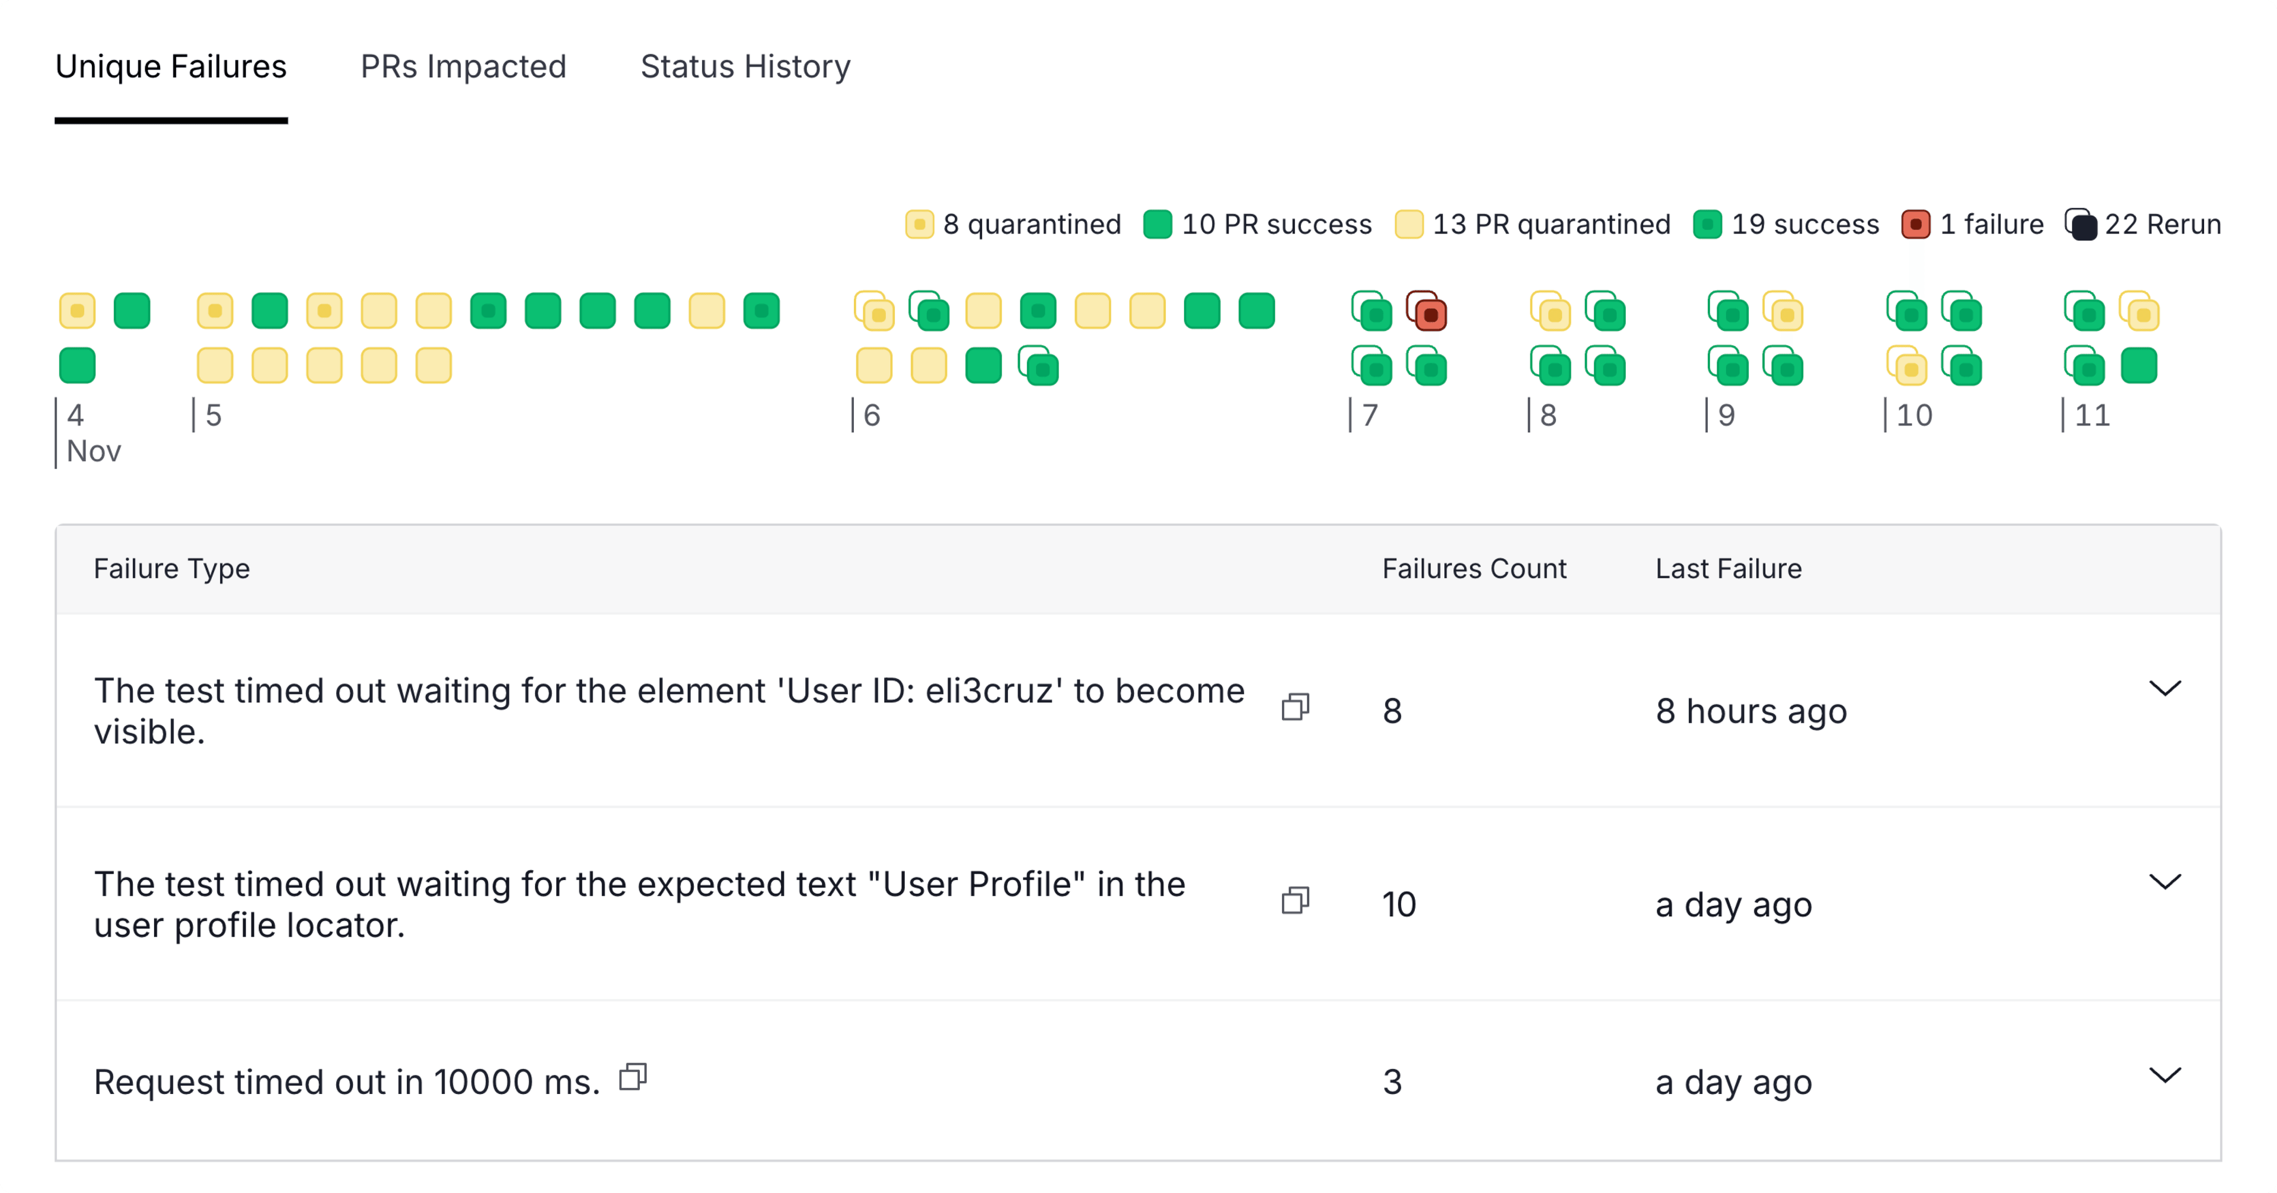Click the Last Failure column header

point(1728,569)
